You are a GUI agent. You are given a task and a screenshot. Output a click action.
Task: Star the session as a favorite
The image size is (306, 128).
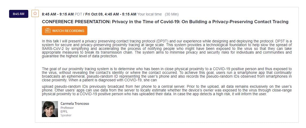[35, 14]
